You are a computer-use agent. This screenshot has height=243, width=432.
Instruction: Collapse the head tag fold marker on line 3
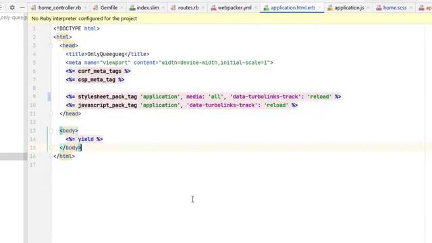click(51, 45)
